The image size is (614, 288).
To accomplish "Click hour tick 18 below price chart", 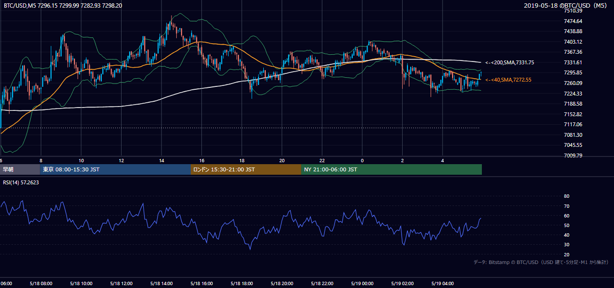I will (242, 160).
